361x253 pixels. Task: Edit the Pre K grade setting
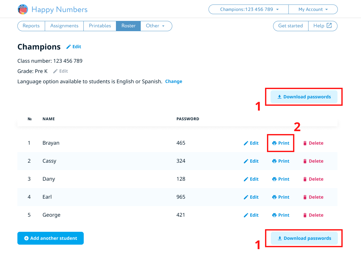click(61, 71)
